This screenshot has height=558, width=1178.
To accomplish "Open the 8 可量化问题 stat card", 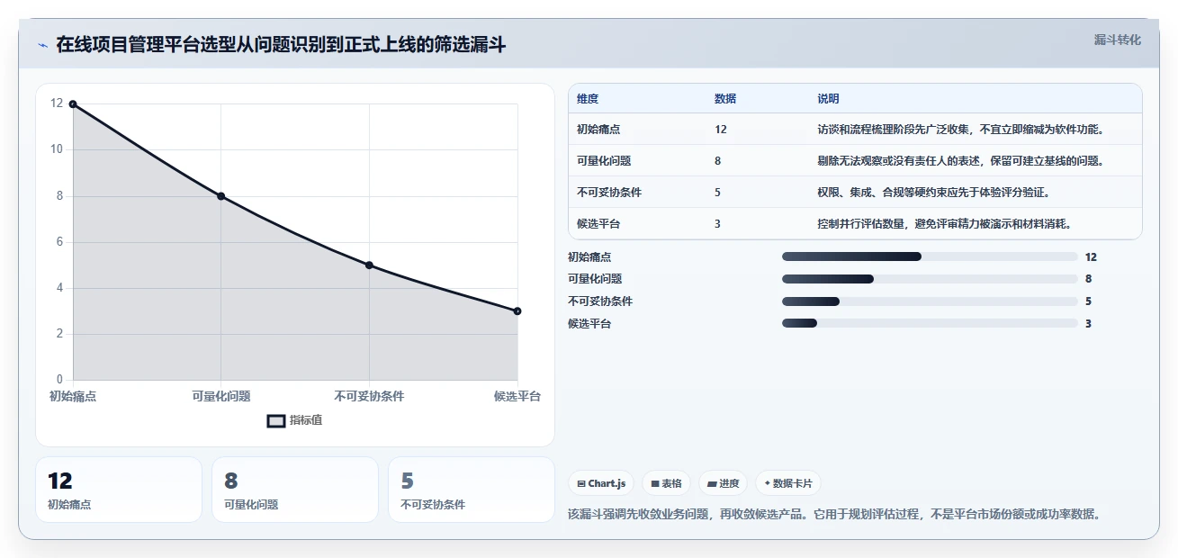I will [295, 490].
